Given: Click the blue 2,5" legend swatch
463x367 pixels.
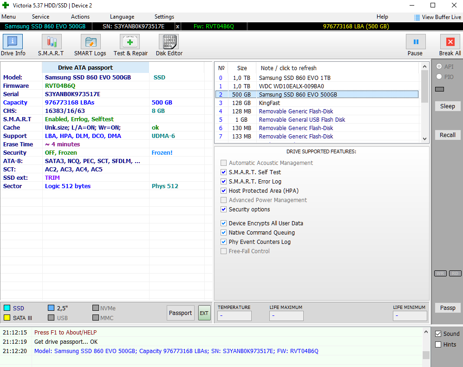Looking at the screenshot, I should pyautogui.click(x=51, y=308).
